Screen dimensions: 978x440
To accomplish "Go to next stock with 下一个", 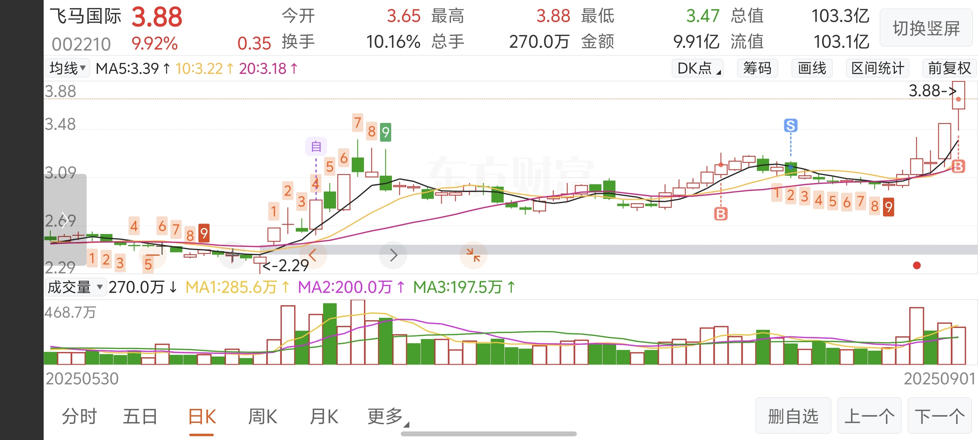I will click(x=940, y=416).
